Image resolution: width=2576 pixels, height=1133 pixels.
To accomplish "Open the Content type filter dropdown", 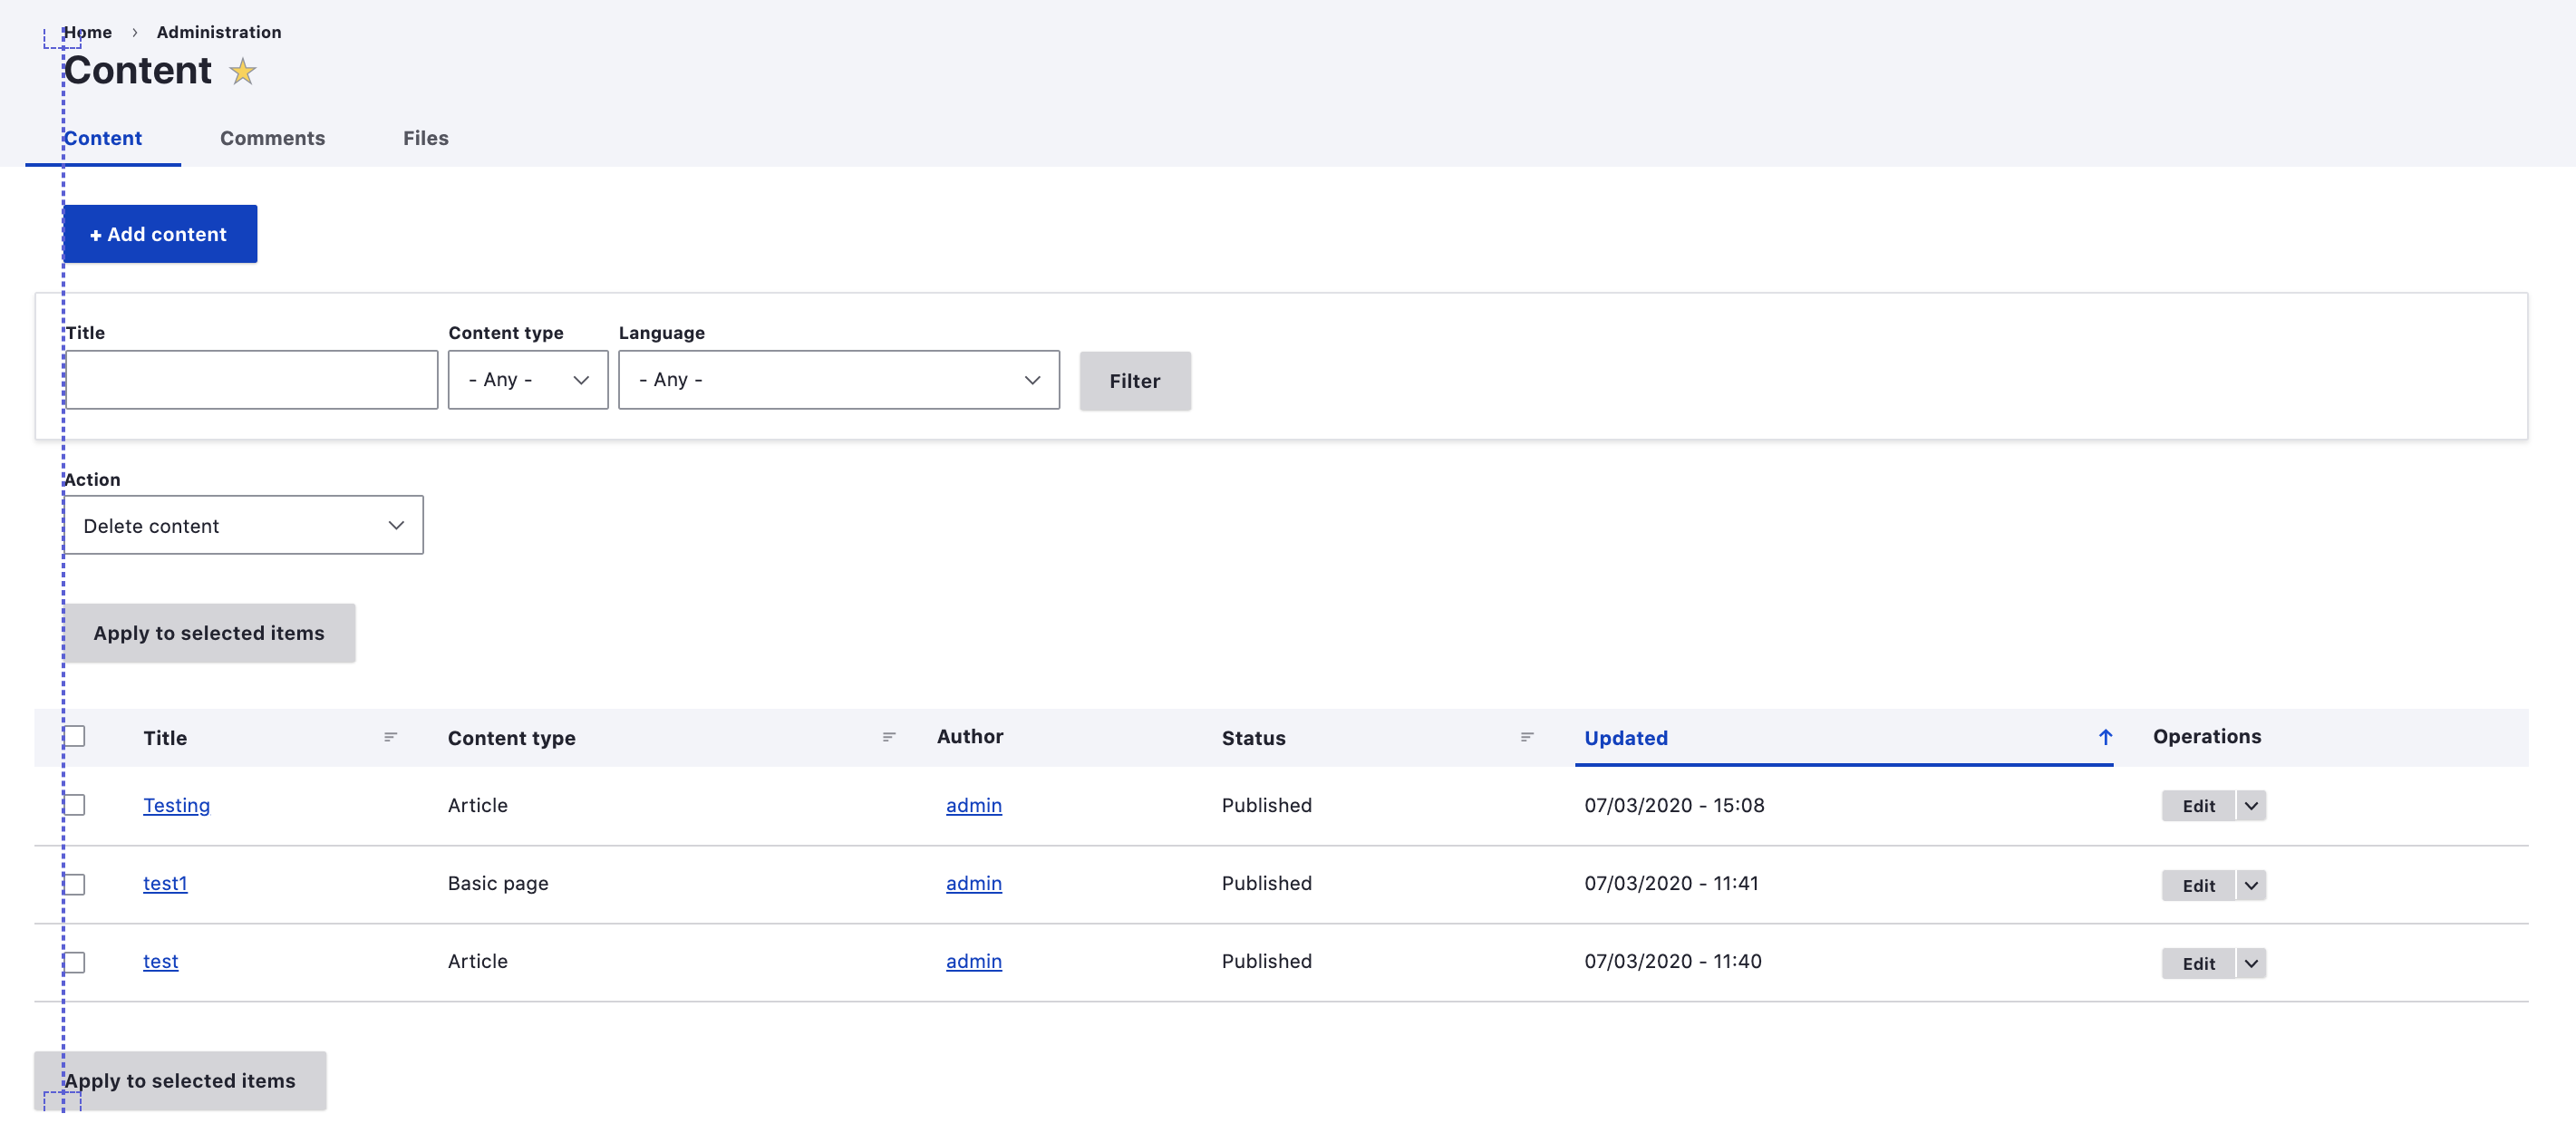I will 527,380.
